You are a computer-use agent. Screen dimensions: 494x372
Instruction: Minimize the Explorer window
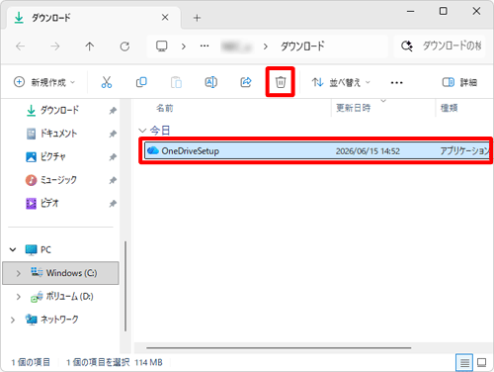410,11
